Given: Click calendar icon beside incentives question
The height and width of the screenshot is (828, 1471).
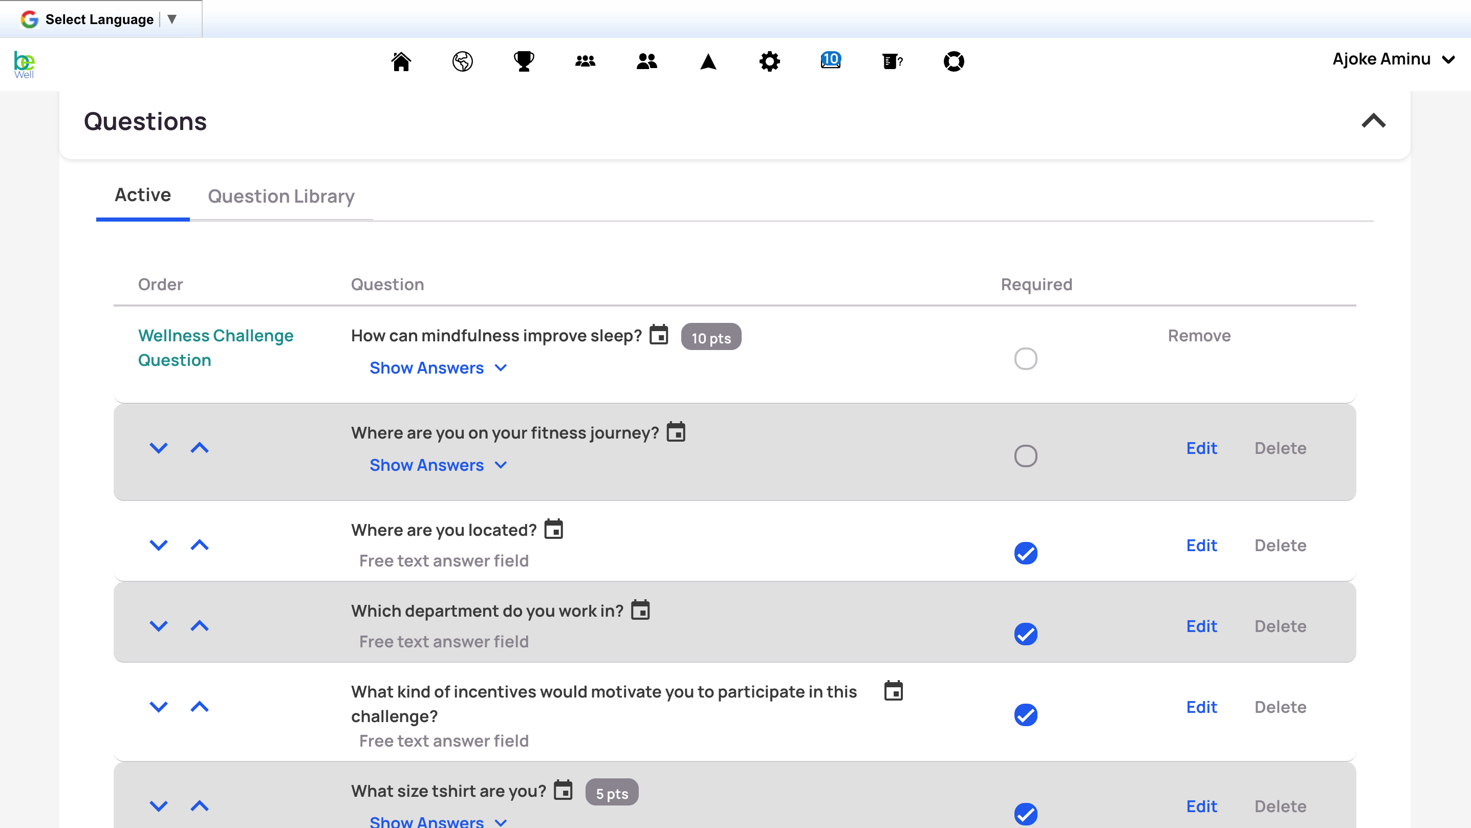Looking at the screenshot, I should click(894, 691).
